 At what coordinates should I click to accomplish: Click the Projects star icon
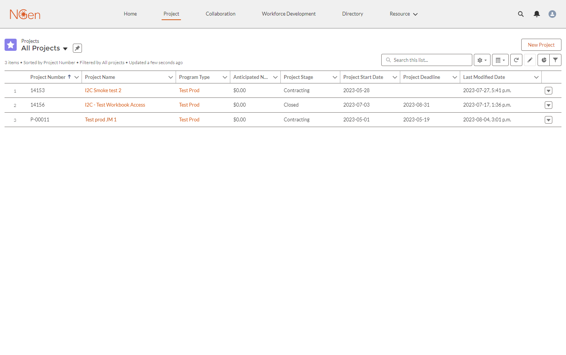point(11,45)
